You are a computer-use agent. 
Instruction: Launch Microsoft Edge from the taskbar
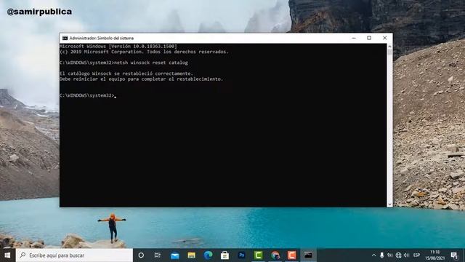[209, 255]
